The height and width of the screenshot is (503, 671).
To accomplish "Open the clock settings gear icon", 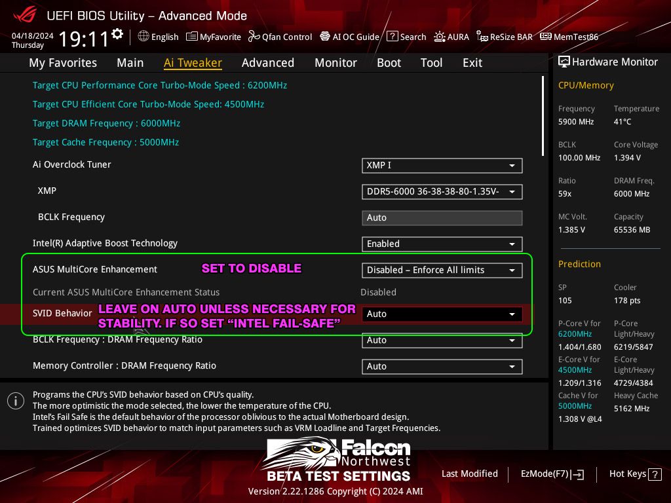I will point(117,34).
